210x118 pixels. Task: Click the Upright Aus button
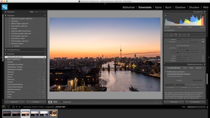point(175,85)
